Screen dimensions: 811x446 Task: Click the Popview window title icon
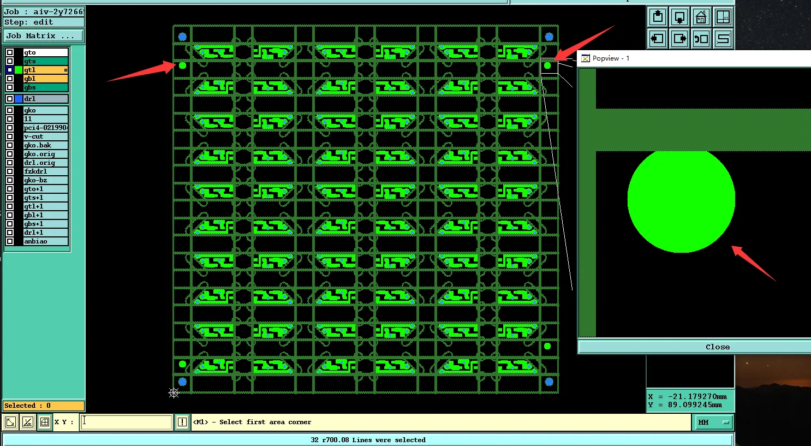pos(586,58)
